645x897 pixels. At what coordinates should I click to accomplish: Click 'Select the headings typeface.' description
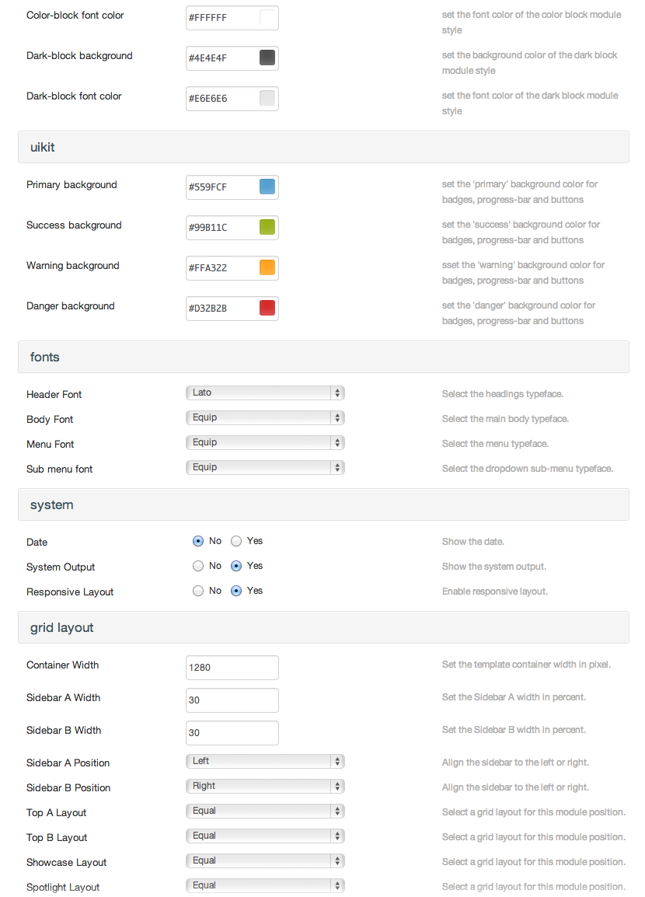(503, 394)
